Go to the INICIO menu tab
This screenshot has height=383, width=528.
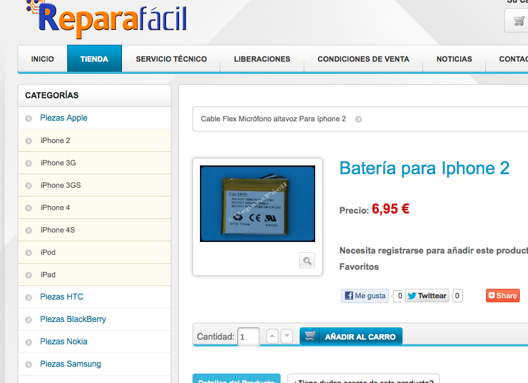coord(43,58)
